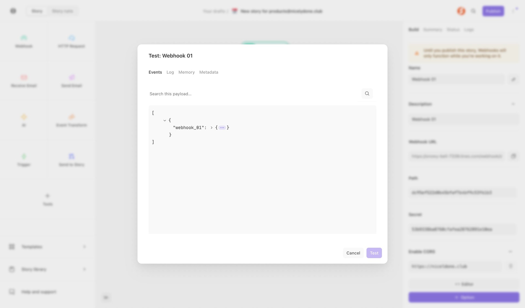Click the Search this payload input field
This screenshot has width=525, height=308.
[246, 94]
